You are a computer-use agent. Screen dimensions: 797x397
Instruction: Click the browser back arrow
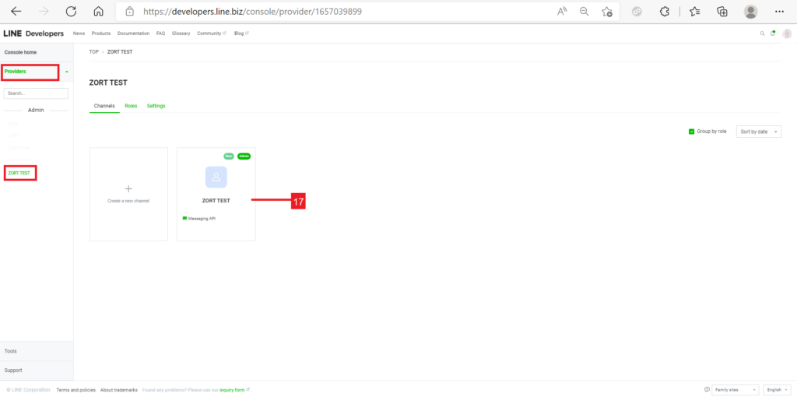pyautogui.click(x=16, y=12)
